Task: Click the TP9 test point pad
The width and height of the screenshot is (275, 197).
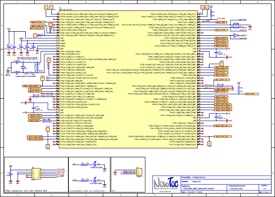Action: (x=46, y=7)
